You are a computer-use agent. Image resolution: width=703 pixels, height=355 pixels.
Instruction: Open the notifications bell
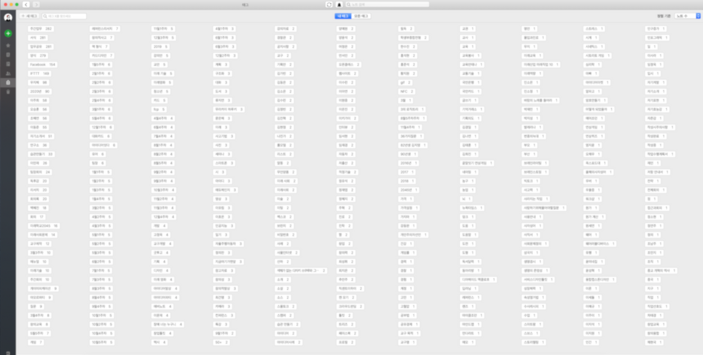(x=339, y=4)
